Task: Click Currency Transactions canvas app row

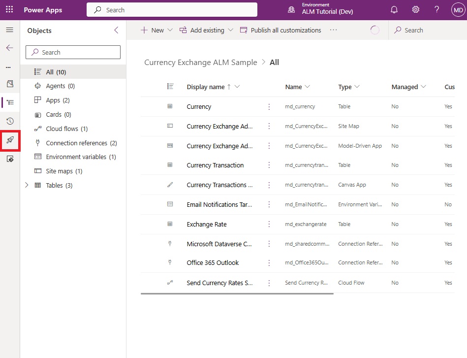Action: tap(219, 185)
